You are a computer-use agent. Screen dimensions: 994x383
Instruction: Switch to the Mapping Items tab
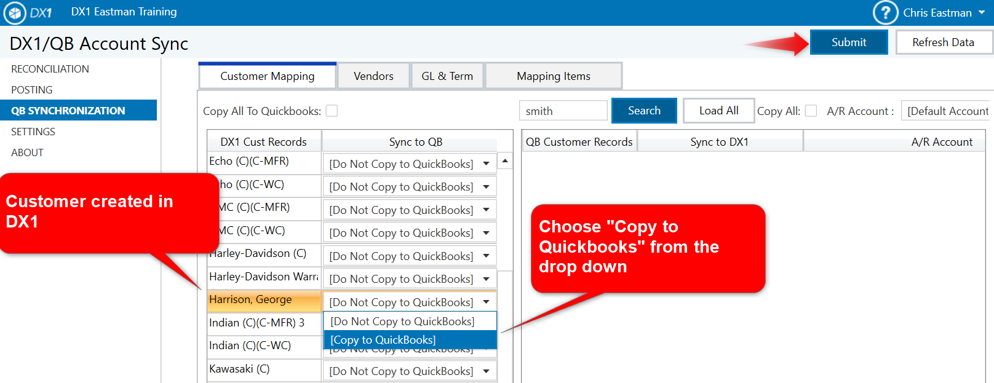pos(554,76)
